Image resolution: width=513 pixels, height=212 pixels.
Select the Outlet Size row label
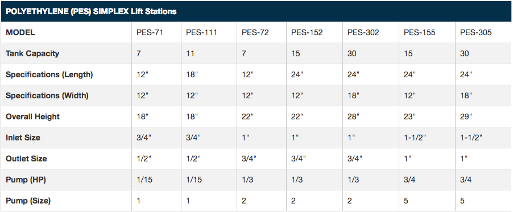pos(26,159)
